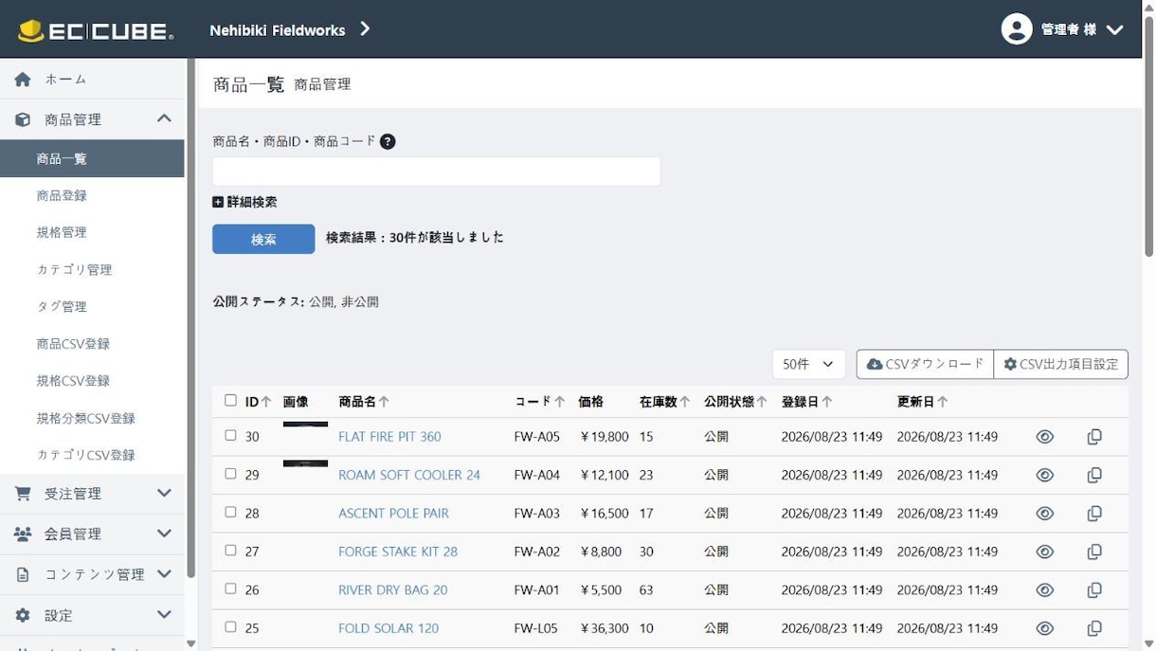Click the sidebar vertical scrollbar
1156x651 pixels.
(x=190, y=318)
